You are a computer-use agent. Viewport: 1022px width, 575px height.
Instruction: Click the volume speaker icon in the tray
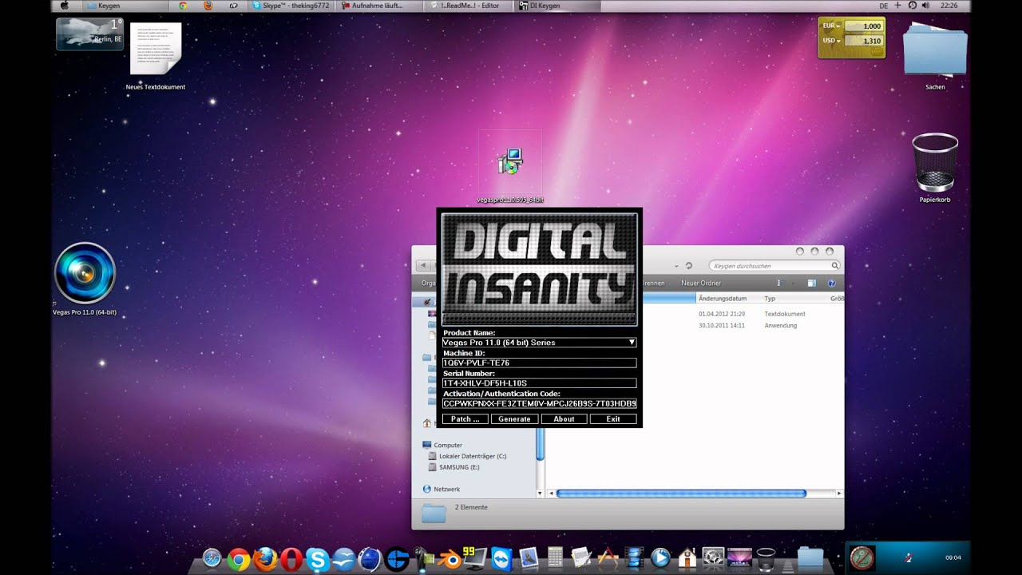[925, 6]
